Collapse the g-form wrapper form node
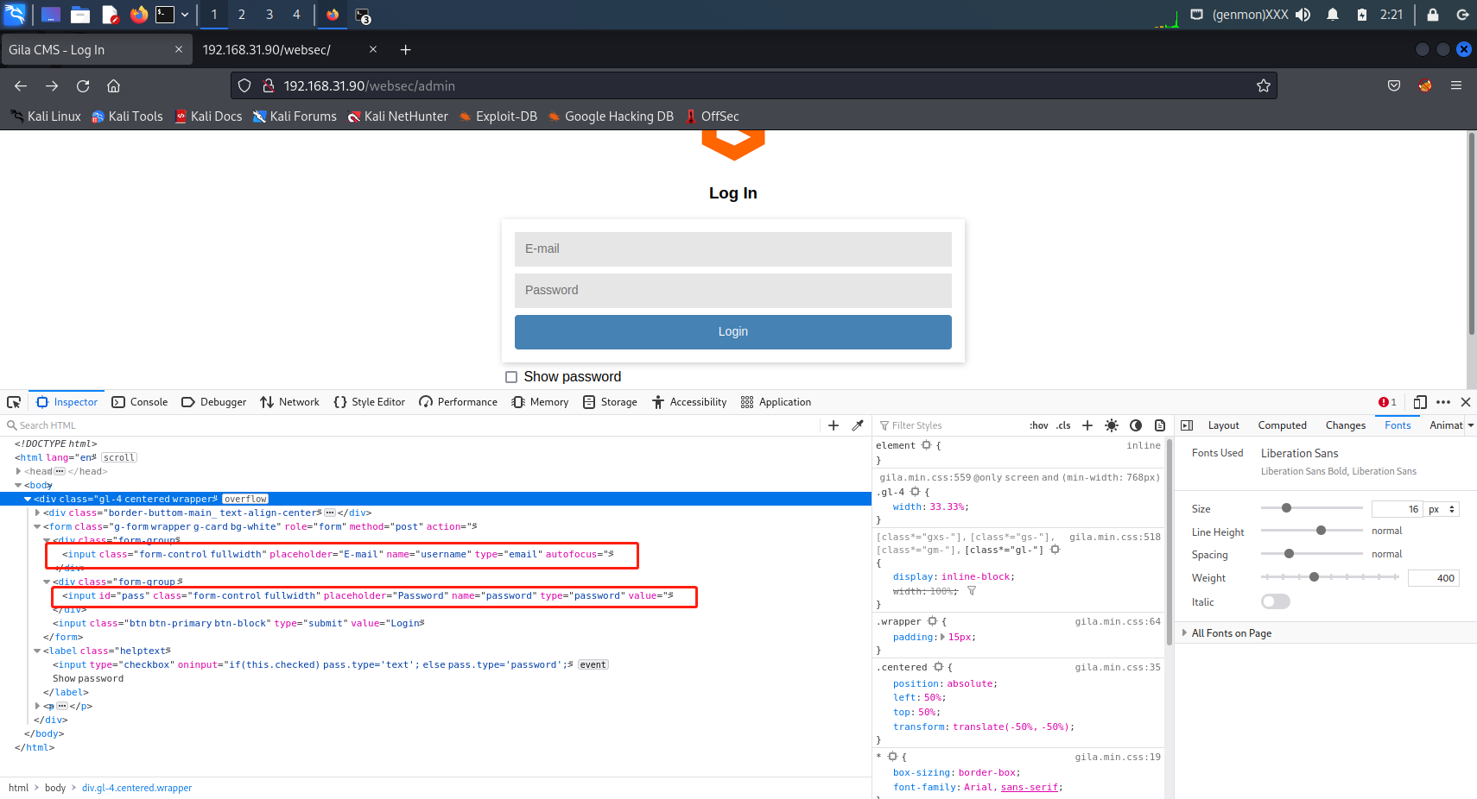1477x799 pixels. 37,526
